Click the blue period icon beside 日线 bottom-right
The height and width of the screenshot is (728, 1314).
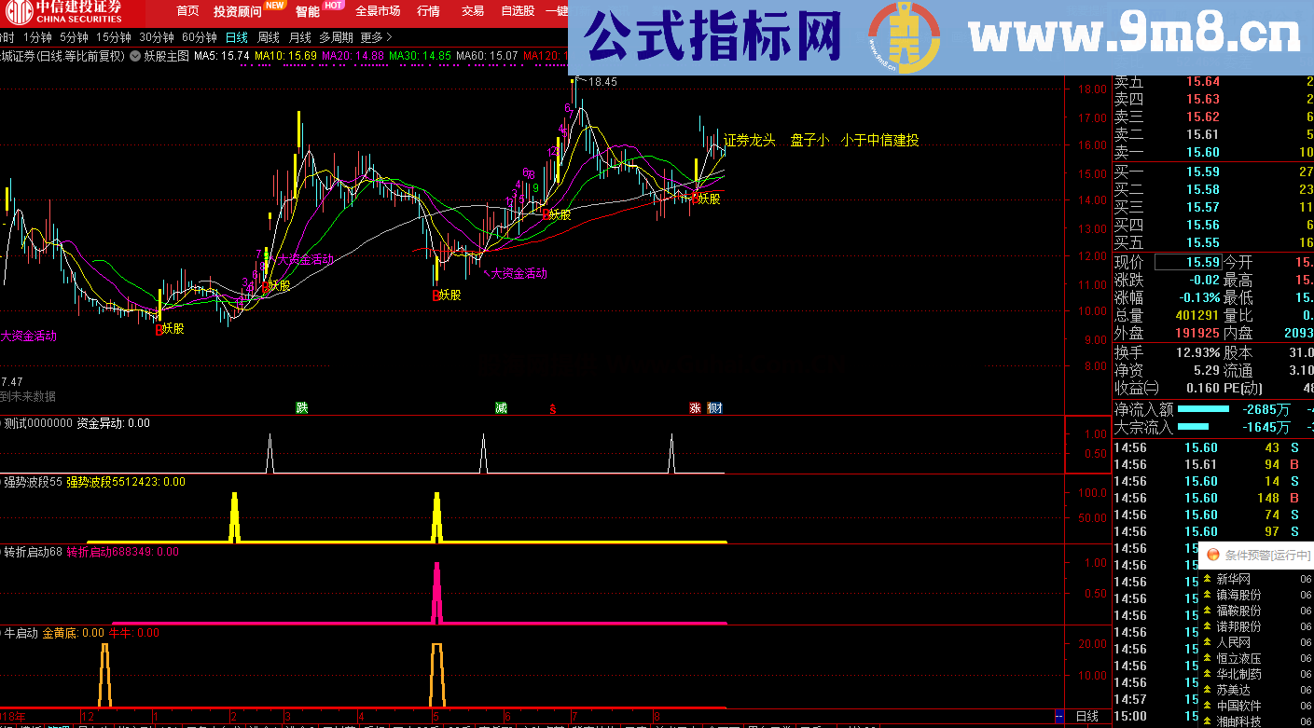coord(1058,716)
